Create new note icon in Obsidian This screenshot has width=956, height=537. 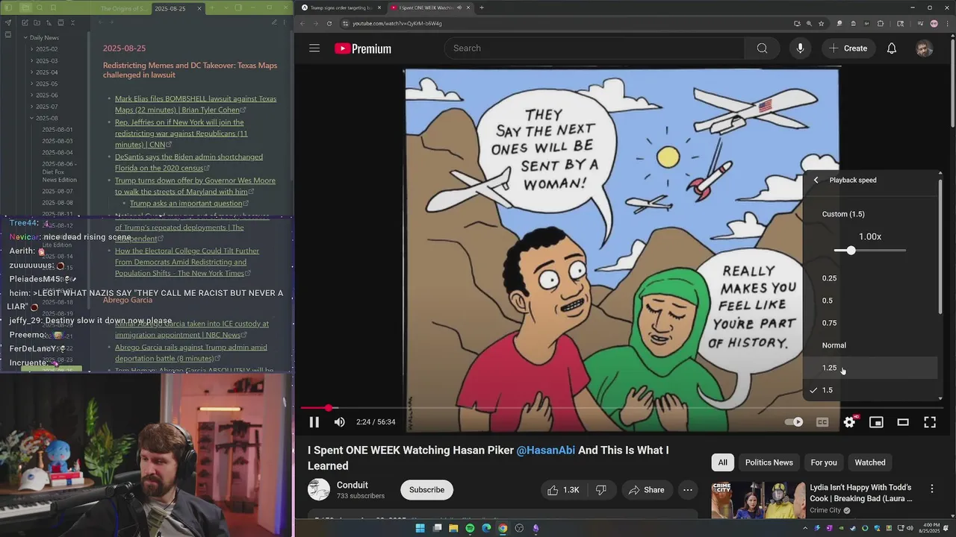25,23
